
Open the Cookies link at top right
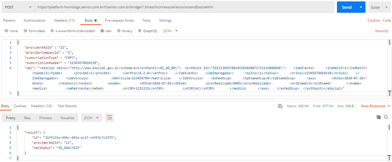pos(373,20)
